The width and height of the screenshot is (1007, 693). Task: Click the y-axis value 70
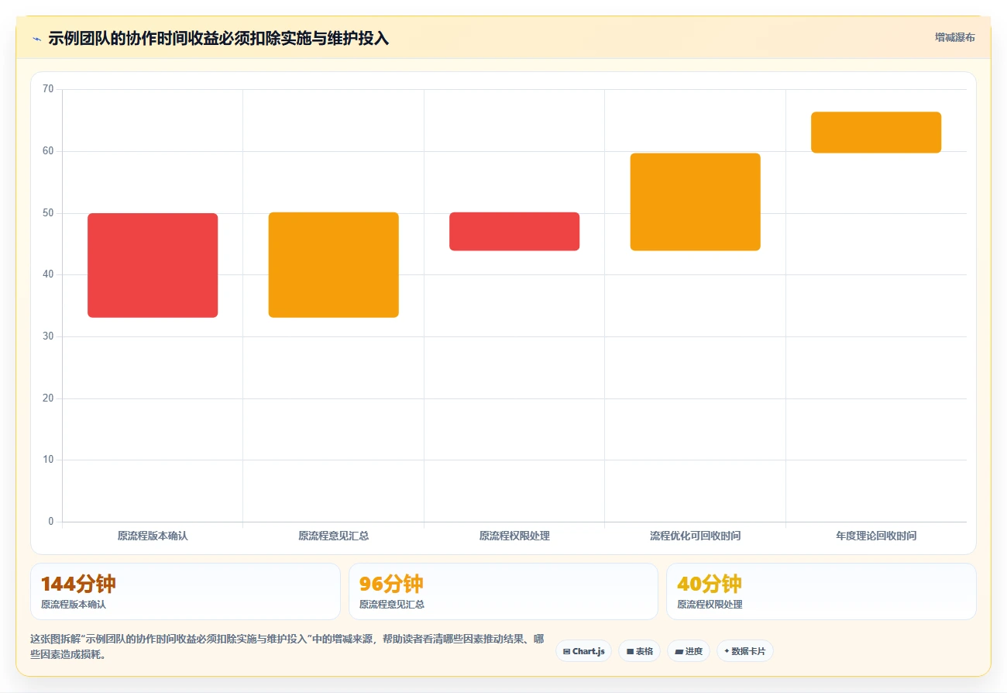48,89
